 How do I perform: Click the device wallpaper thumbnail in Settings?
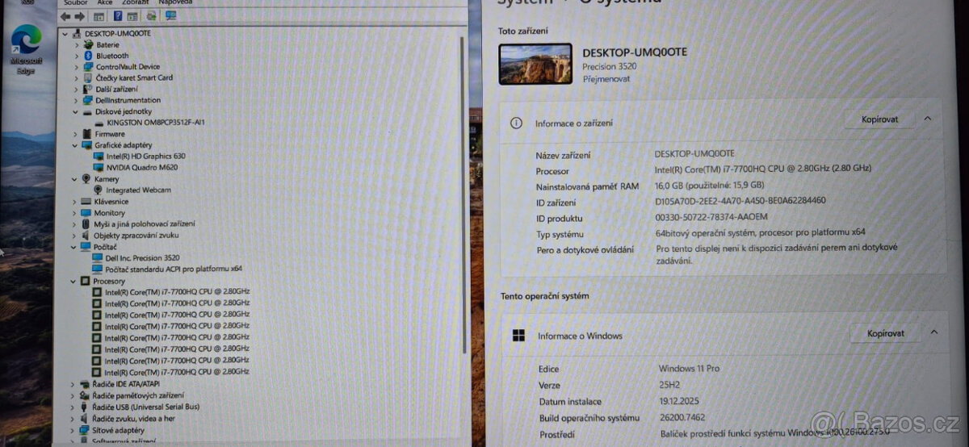pyautogui.click(x=535, y=64)
